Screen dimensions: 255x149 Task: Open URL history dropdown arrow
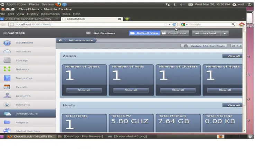(x=170, y=24)
